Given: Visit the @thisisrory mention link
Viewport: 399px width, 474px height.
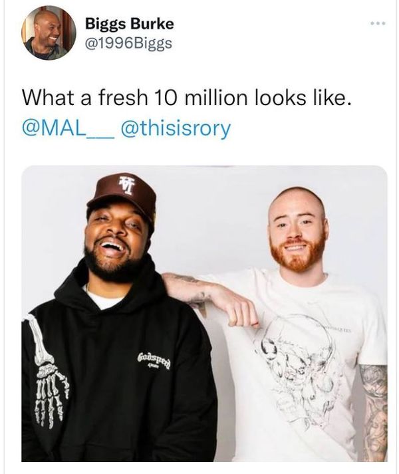Looking at the screenshot, I should click(176, 128).
